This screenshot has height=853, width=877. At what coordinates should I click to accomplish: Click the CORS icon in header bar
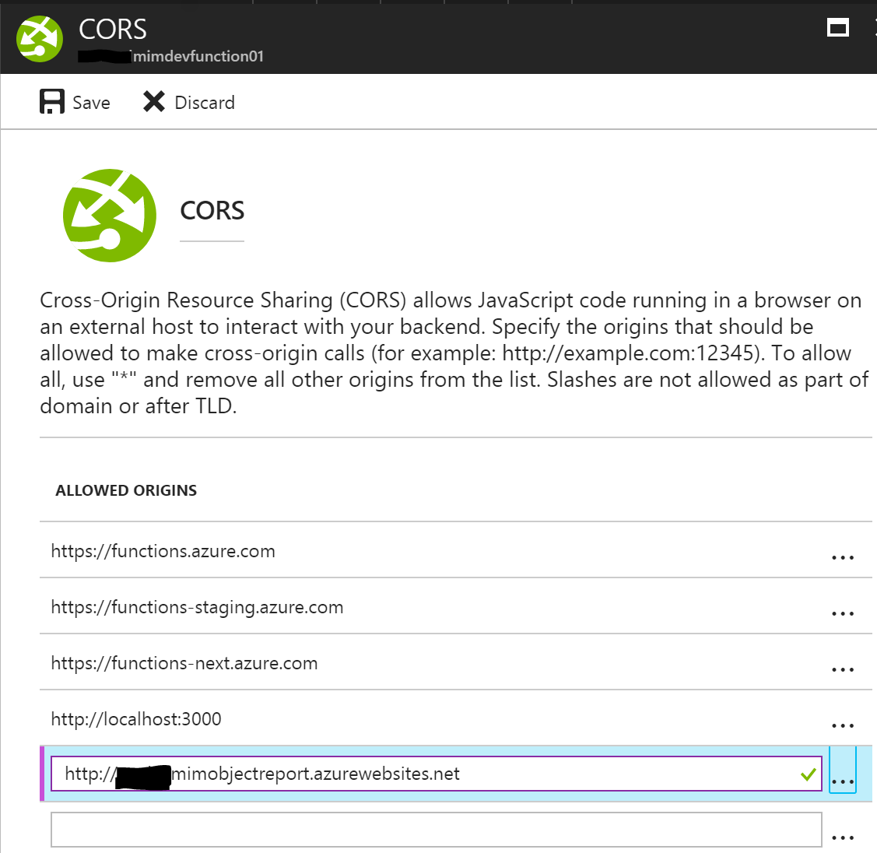point(39,37)
